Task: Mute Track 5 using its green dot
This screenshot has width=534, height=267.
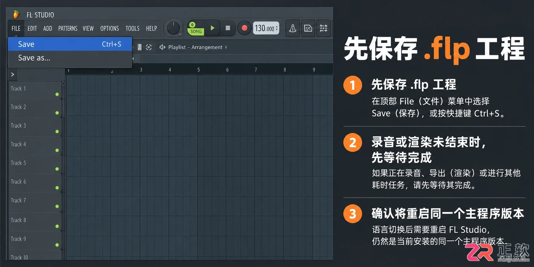Action: click(57, 169)
